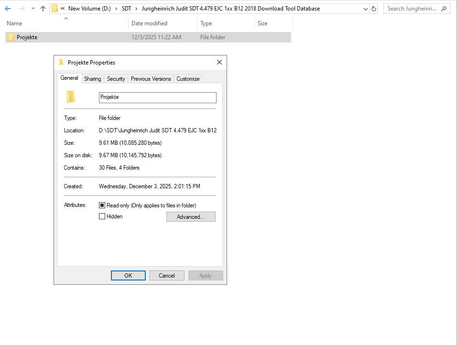This screenshot has width=457, height=345.
Task: Click date 12/3/2025 11:22 AM cell
Action: 156,37
